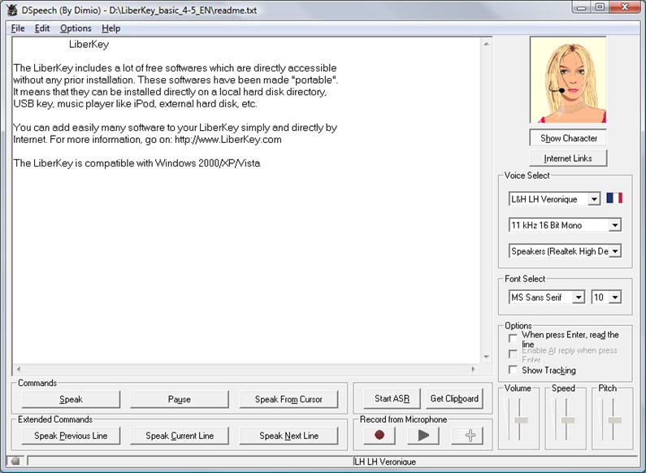646x473 pixels.
Task: Open the font size 10 dropdown
Action: click(x=615, y=297)
